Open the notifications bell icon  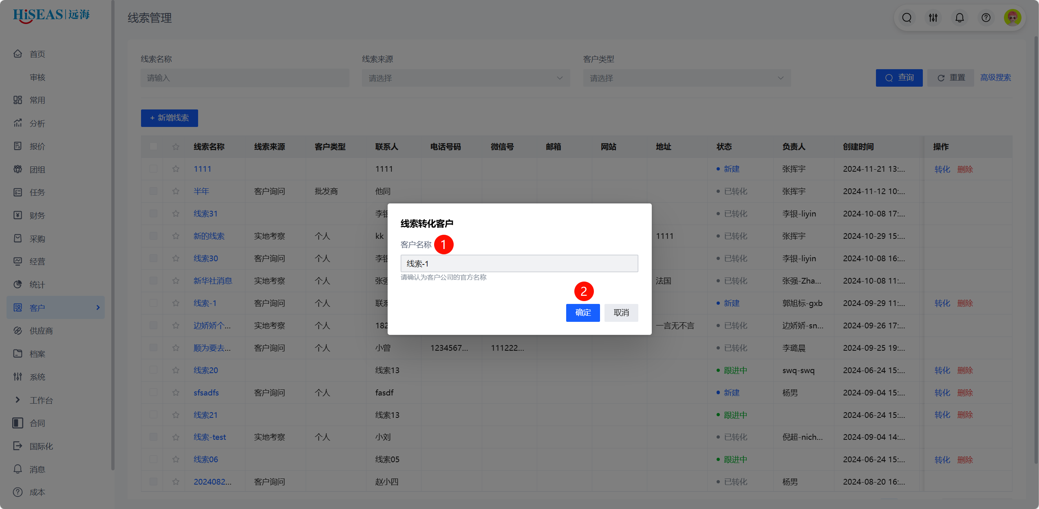[x=960, y=18]
